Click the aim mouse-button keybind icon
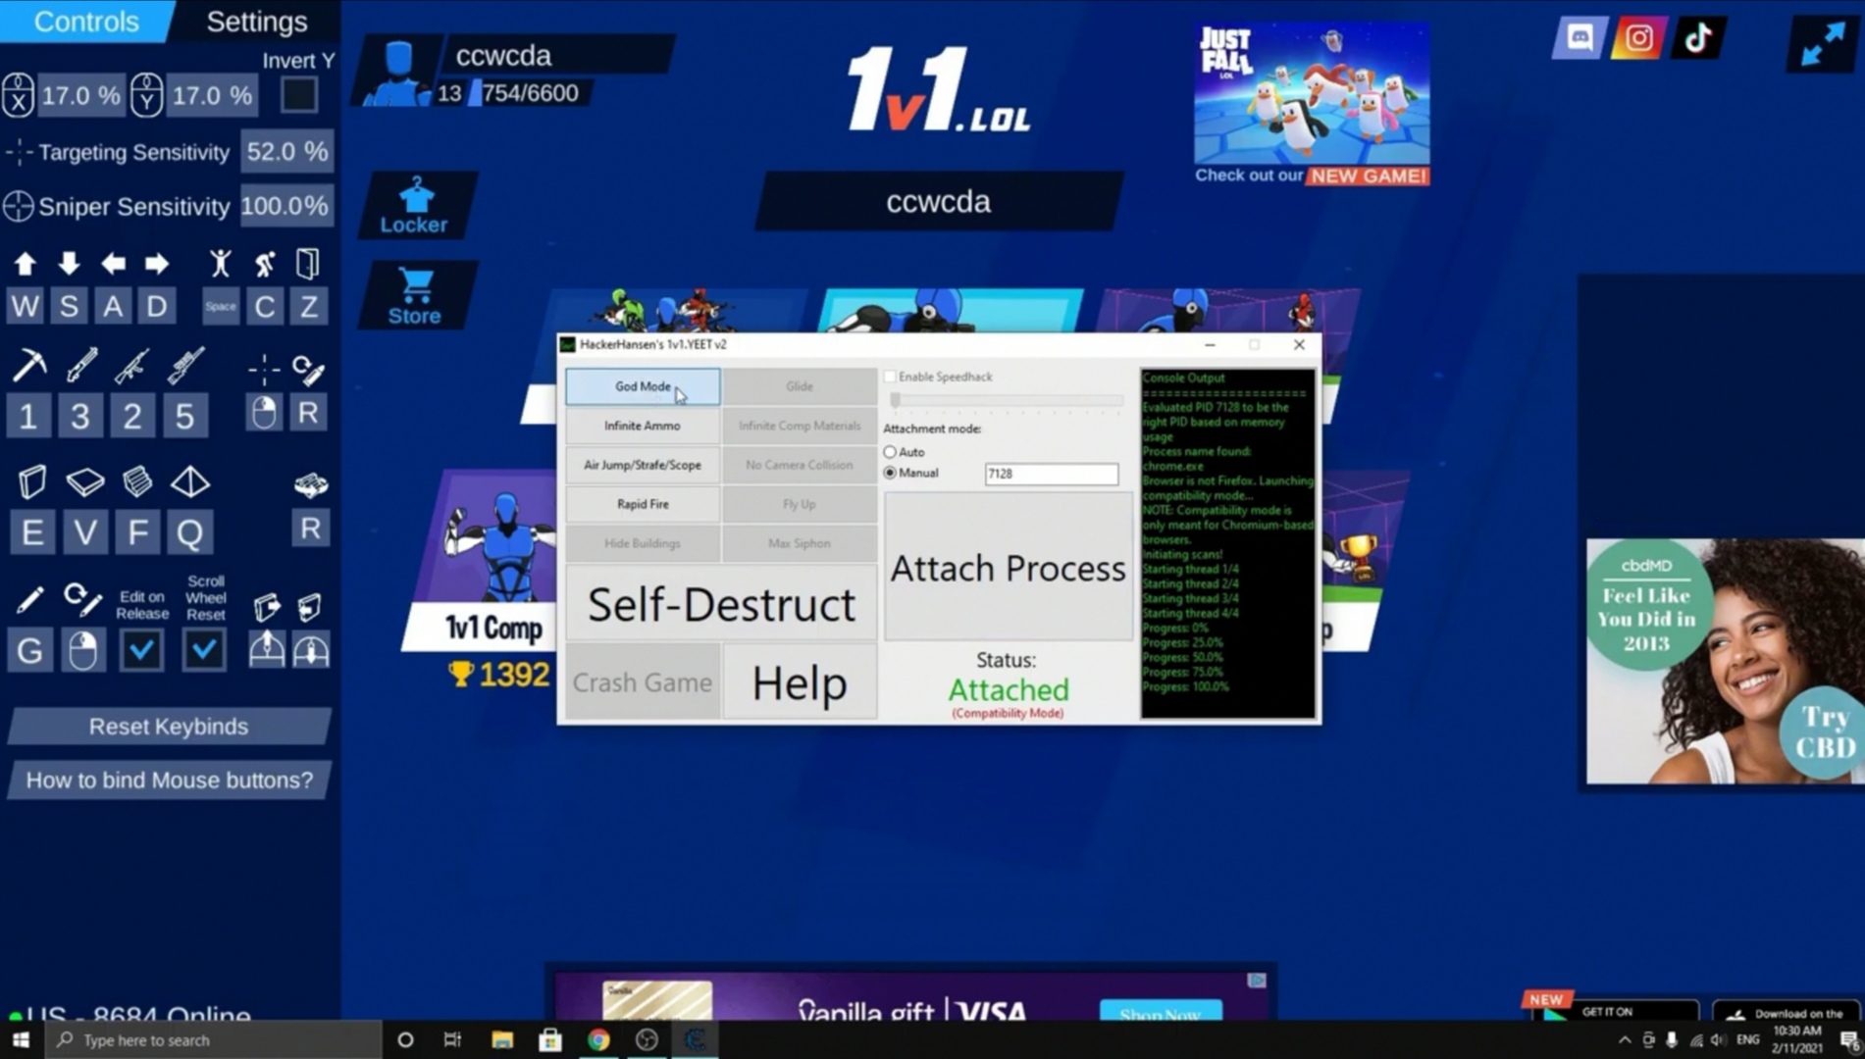Viewport: 1865px width, 1059px height. click(264, 412)
